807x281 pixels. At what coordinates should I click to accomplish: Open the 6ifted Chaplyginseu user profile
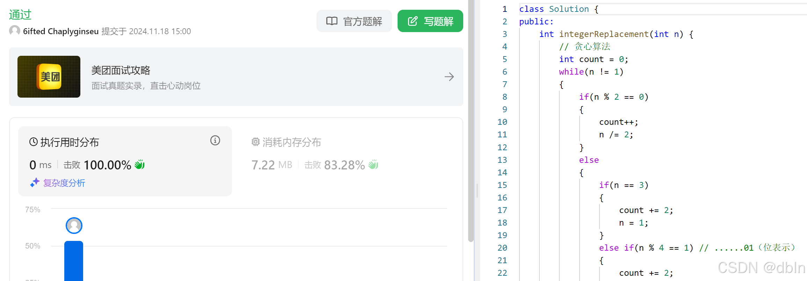[x=61, y=31]
